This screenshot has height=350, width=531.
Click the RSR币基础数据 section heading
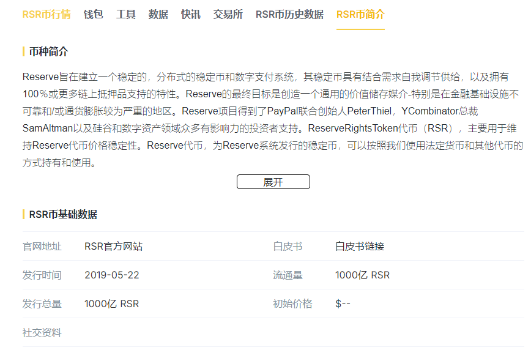tap(63, 215)
